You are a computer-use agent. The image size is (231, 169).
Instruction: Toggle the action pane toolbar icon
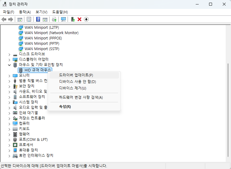pyautogui.click(x=45, y=20)
